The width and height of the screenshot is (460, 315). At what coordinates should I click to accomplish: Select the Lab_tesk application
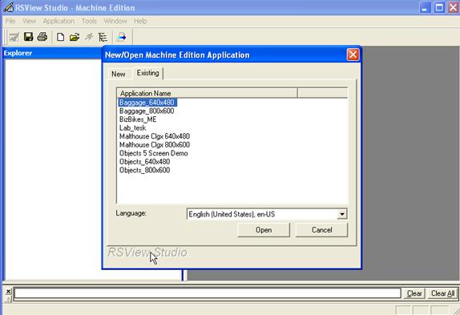pyautogui.click(x=132, y=128)
